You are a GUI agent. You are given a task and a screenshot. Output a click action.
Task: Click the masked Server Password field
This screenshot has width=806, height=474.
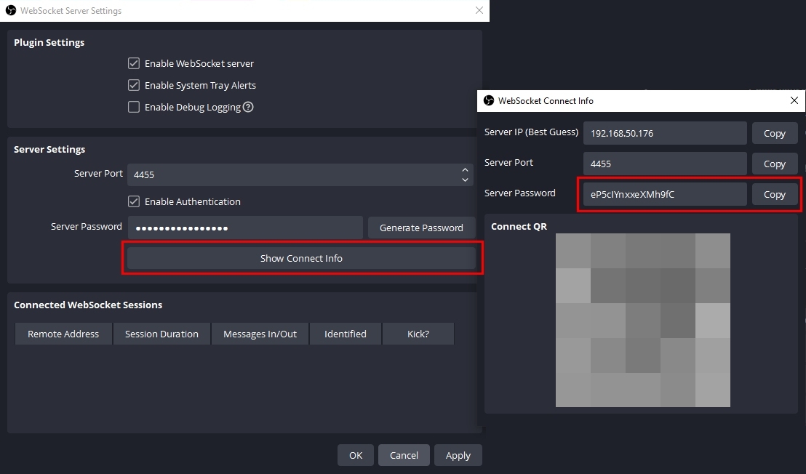pyautogui.click(x=245, y=228)
